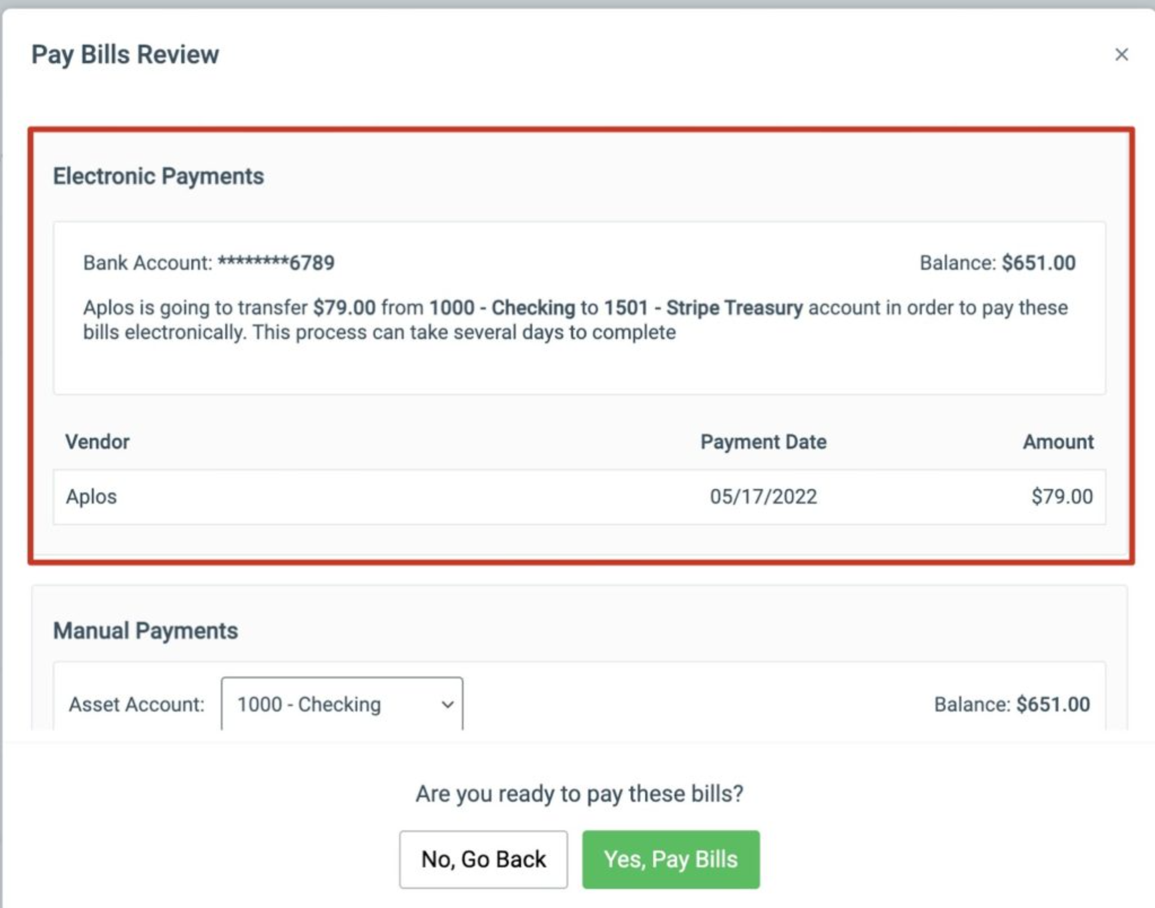Screen dimensions: 1155x908
Task: Click the No, Go Back button
Action: point(483,859)
